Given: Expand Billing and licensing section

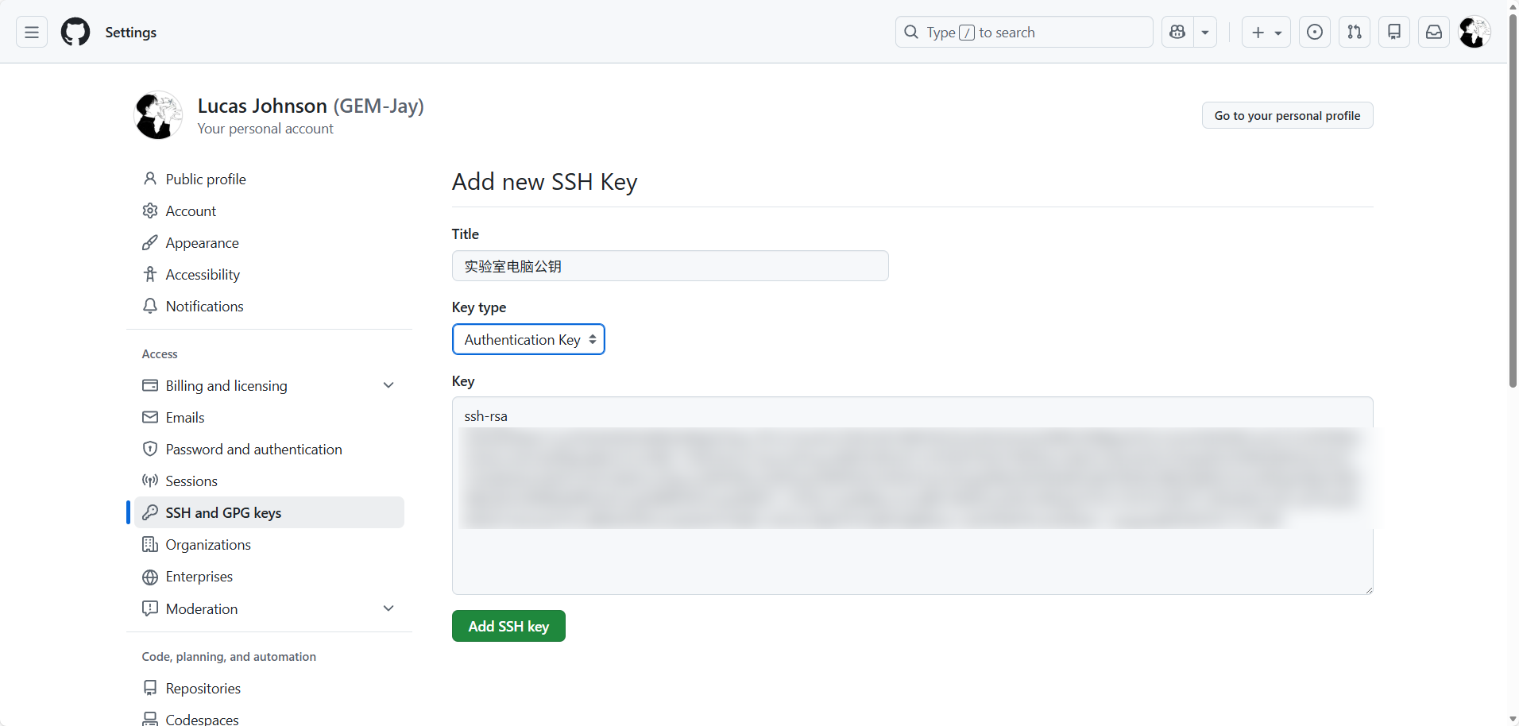Looking at the screenshot, I should pos(388,385).
